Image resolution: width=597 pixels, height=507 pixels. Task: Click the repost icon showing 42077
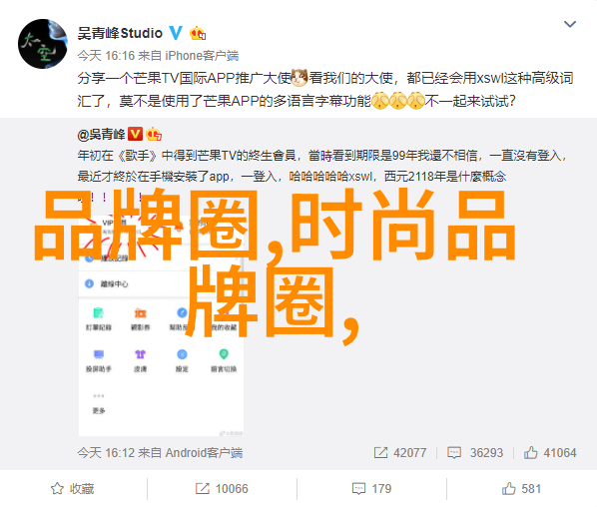coord(380,452)
